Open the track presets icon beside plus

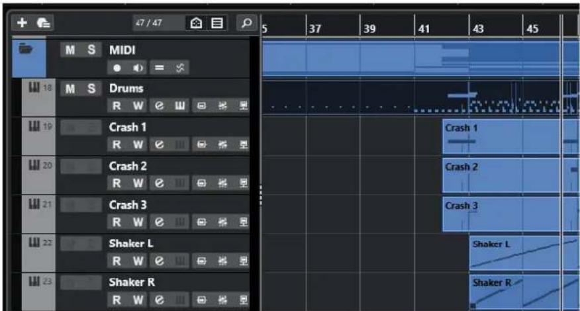43,23
